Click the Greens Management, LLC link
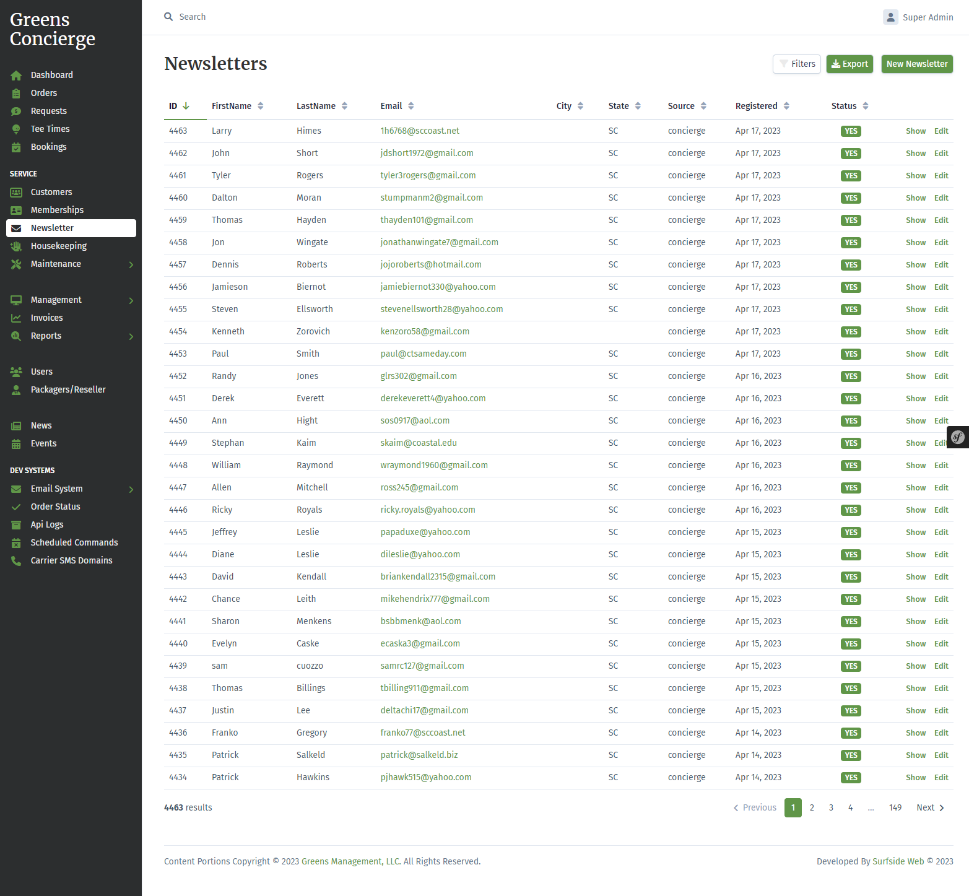 (x=350, y=861)
